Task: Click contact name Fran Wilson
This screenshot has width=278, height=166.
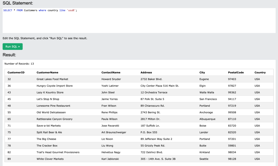Action: (109, 106)
